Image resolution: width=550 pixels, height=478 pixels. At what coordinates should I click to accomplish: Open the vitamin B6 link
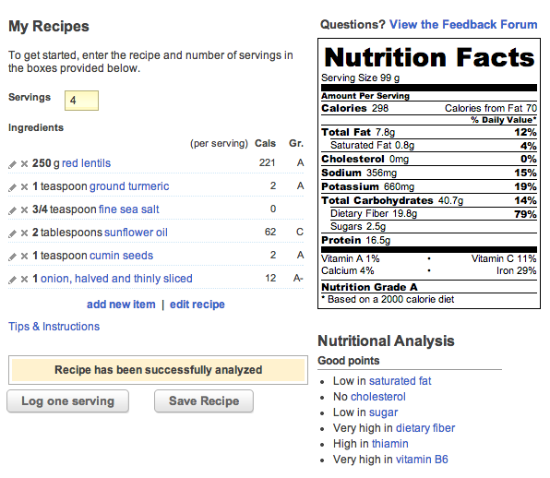pos(422,459)
